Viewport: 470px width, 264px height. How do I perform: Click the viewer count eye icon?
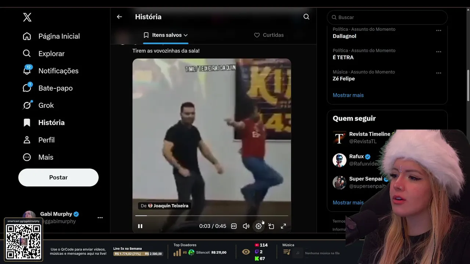click(x=246, y=252)
